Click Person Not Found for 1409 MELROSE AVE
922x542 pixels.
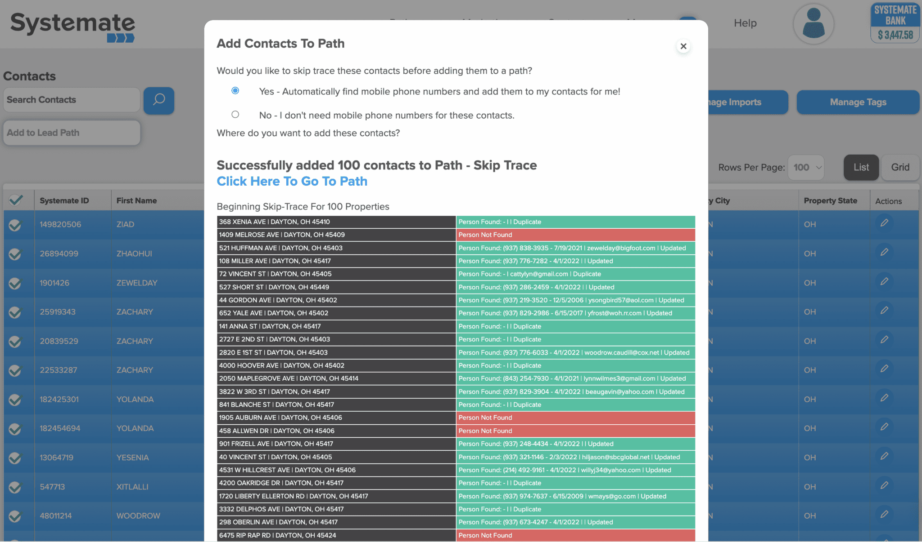coord(575,235)
